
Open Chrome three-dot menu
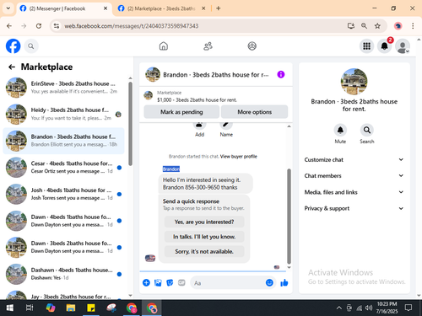coord(413,26)
